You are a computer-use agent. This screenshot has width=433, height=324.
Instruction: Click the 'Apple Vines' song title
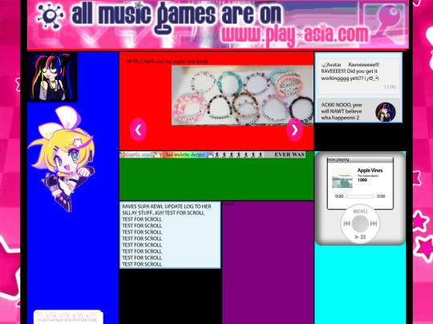(x=370, y=170)
